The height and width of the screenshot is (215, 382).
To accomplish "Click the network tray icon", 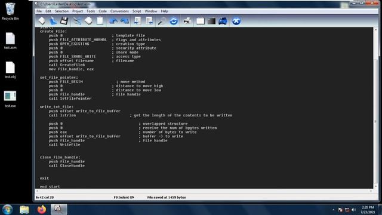I will tap(347, 210).
